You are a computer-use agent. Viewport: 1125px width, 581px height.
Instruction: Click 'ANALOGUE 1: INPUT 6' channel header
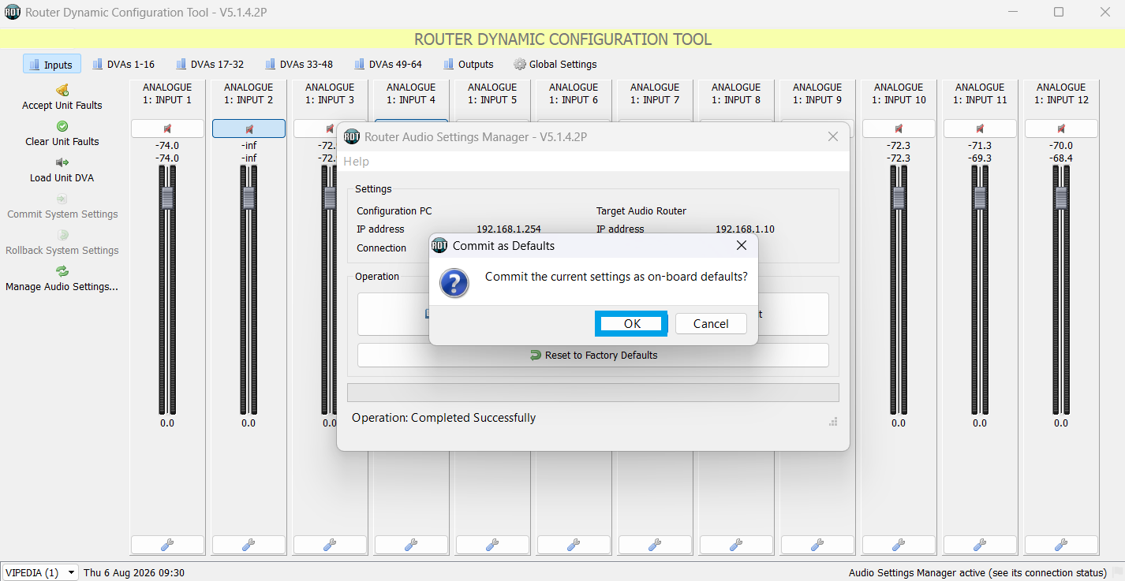[x=574, y=94]
